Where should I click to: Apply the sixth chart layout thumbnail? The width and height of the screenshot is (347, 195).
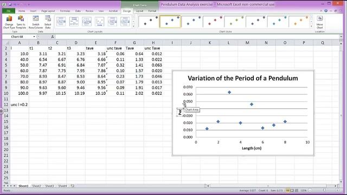(x=125, y=22)
